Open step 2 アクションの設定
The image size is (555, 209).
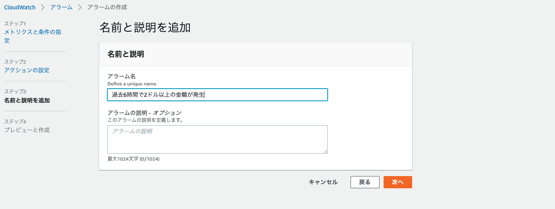[x=27, y=70]
